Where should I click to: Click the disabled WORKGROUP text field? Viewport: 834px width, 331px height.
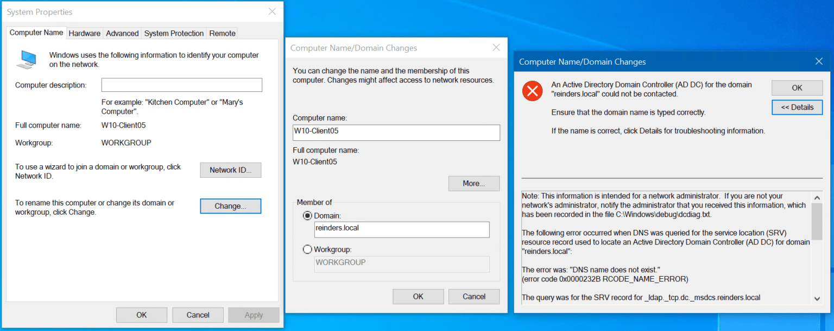[402, 264]
